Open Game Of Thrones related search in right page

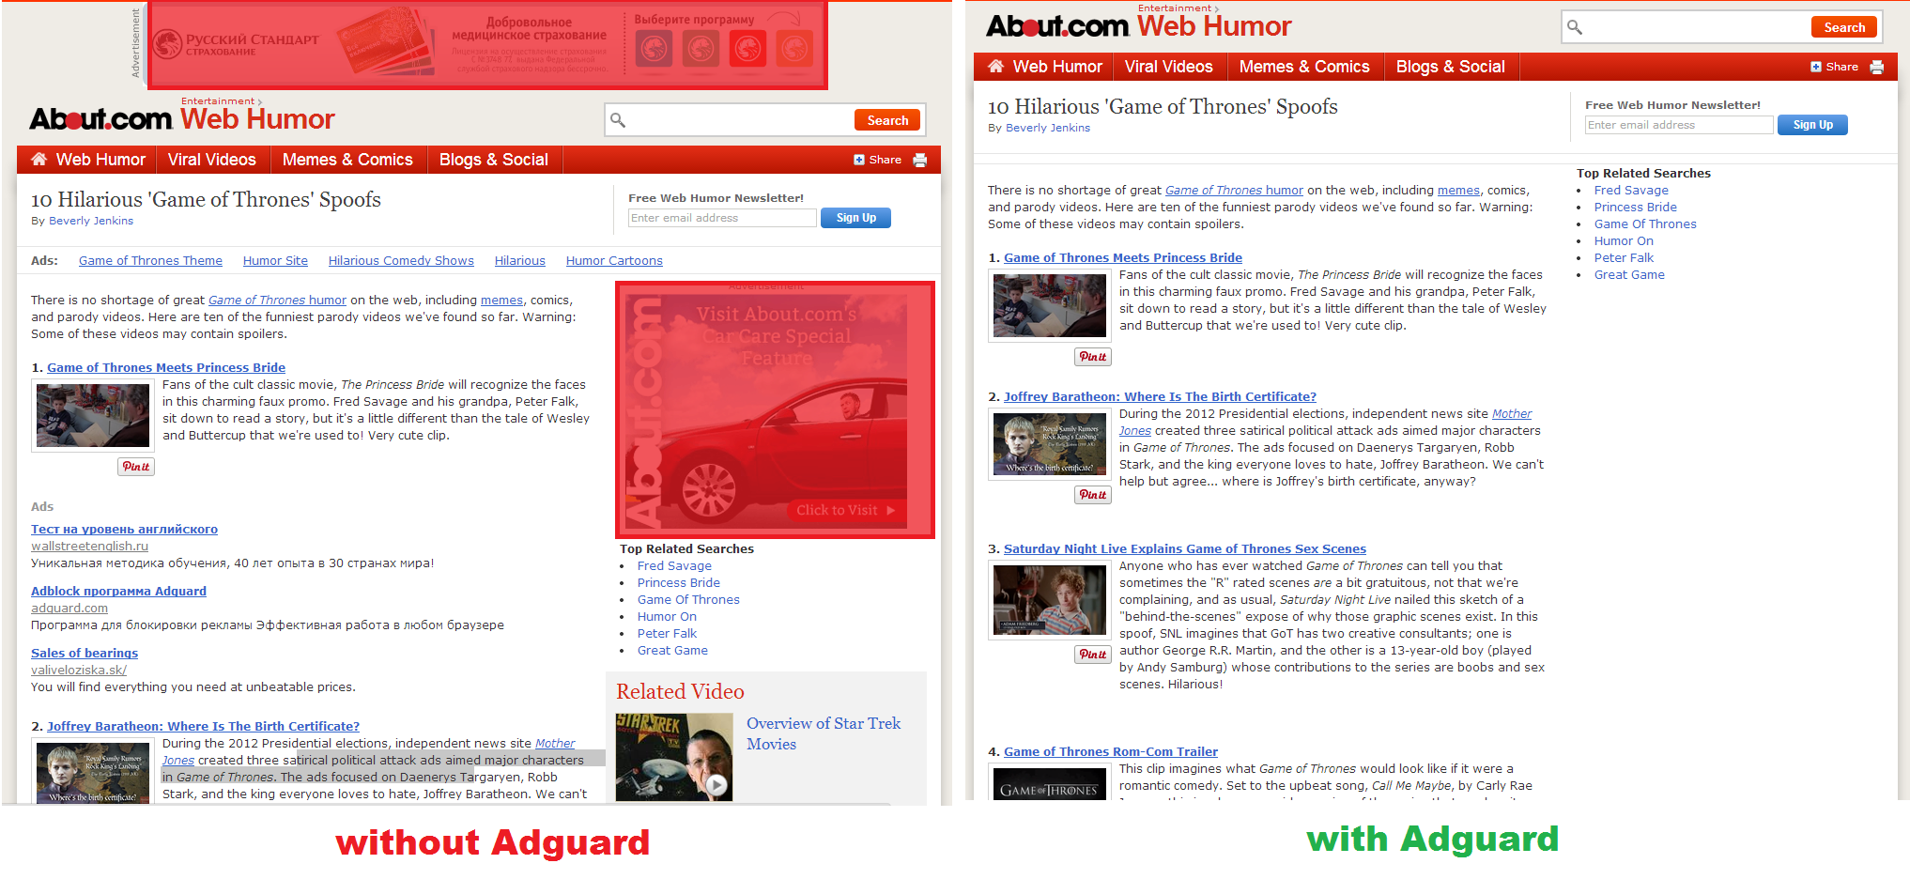[x=1645, y=224]
